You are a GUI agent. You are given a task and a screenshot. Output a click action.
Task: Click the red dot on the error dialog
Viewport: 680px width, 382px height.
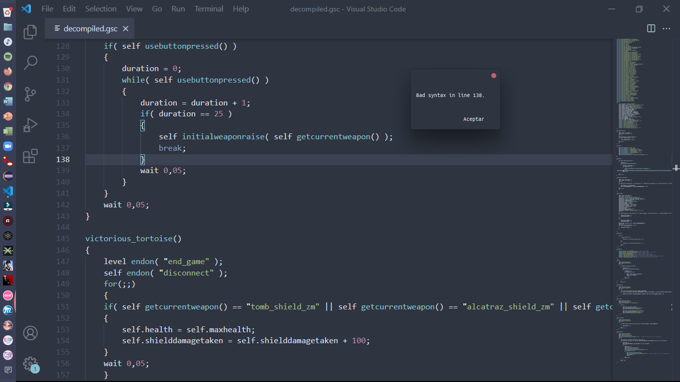tap(494, 76)
